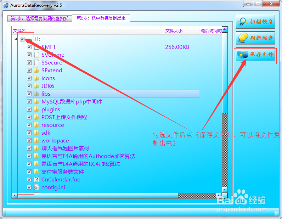Screen dimensions: 282x219
Task: Click the MySQL数据库php中间件 folder icon
Action: (x=36, y=101)
